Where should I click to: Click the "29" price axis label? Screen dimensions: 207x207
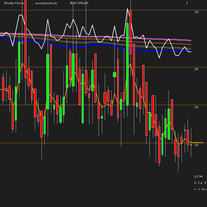pyautogui.click(x=196, y=12)
